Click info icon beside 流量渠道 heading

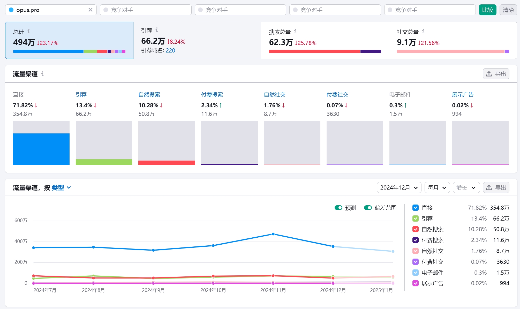[x=42, y=74]
